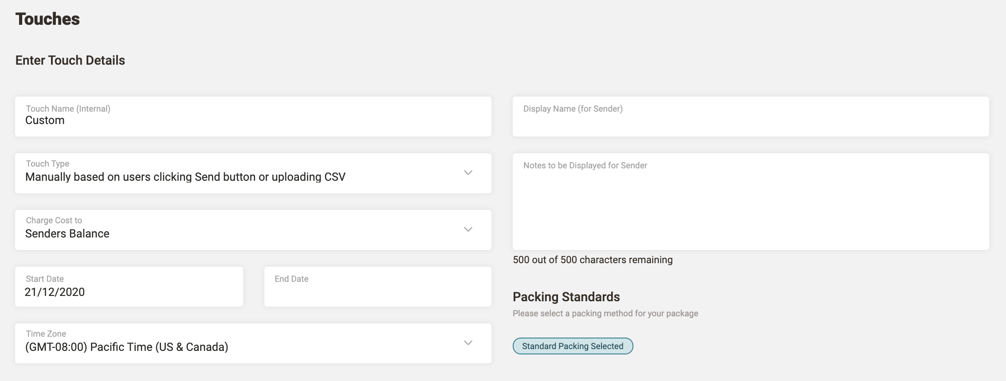
Task: Click the '500 out of 500 characters remaining' text
Action: pyautogui.click(x=593, y=260)
